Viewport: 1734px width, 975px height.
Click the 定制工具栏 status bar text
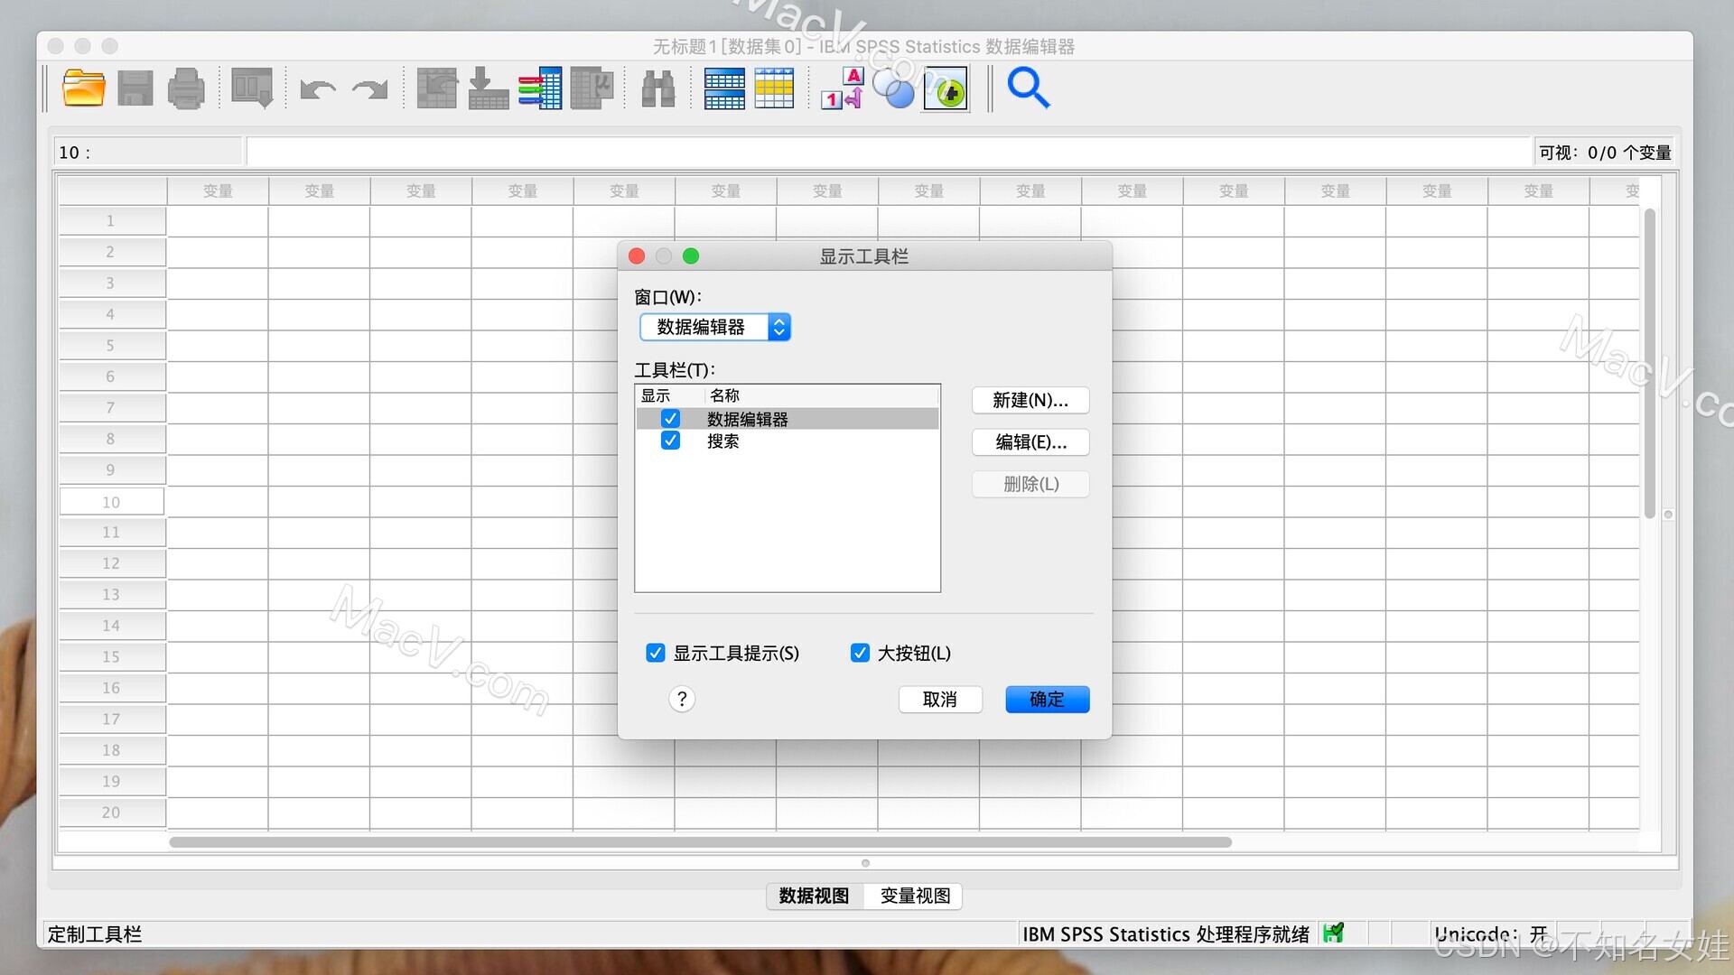95,934
